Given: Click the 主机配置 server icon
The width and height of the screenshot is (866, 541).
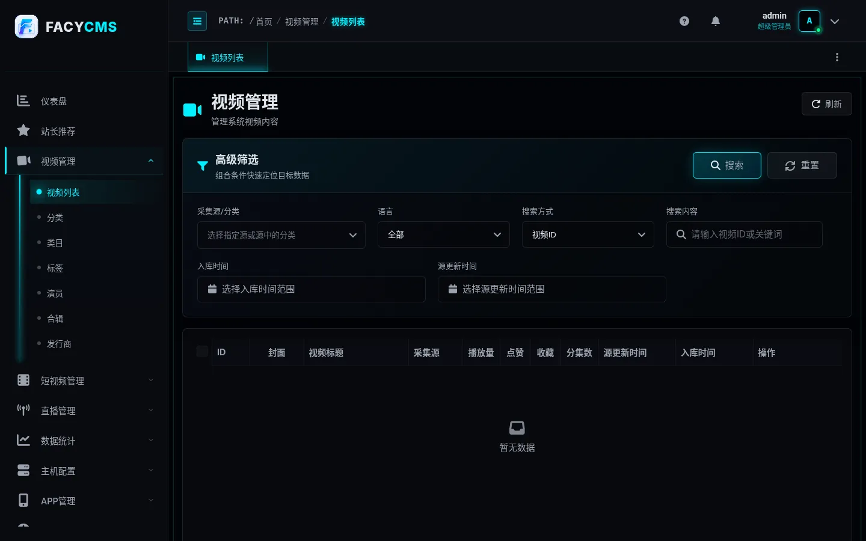Looking at the screenshot, I should [x=23, y=470].
